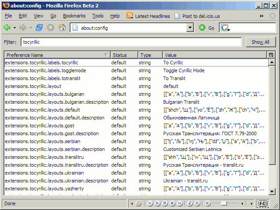The width and height of the screenshot is (280, 210).
Task: Open the File menu
Action: [8, 16]
